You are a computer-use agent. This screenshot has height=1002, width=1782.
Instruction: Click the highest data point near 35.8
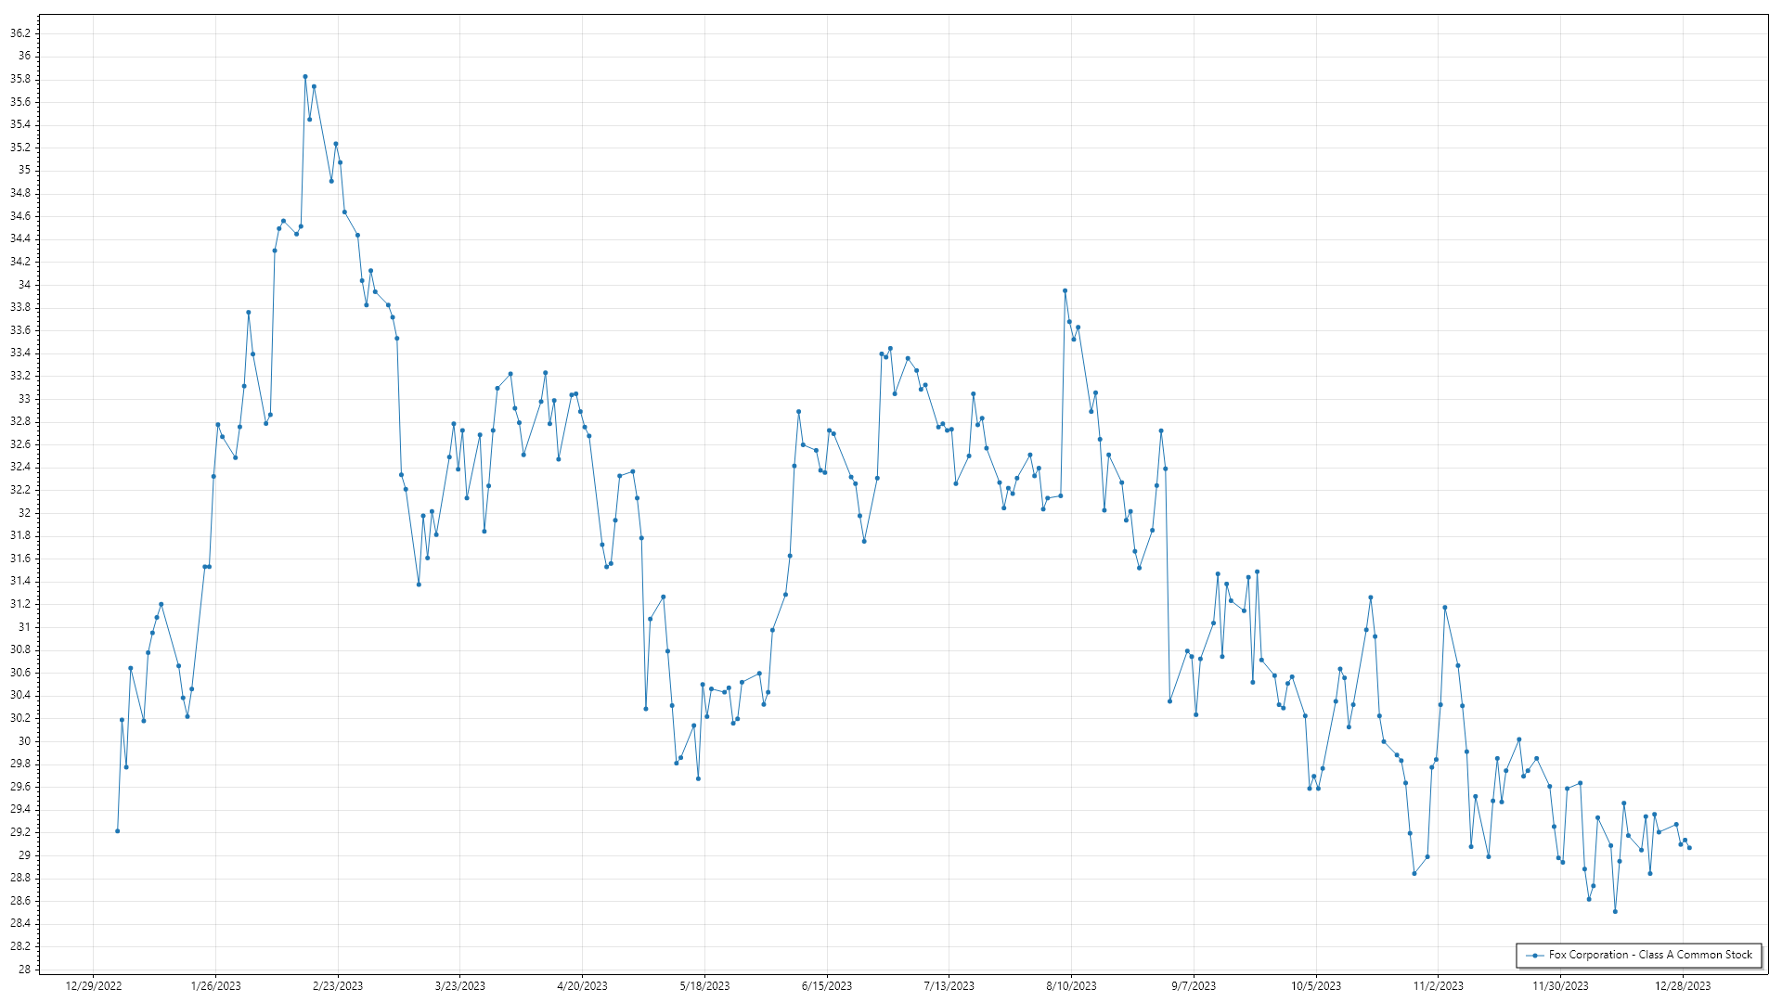point(305,77)
